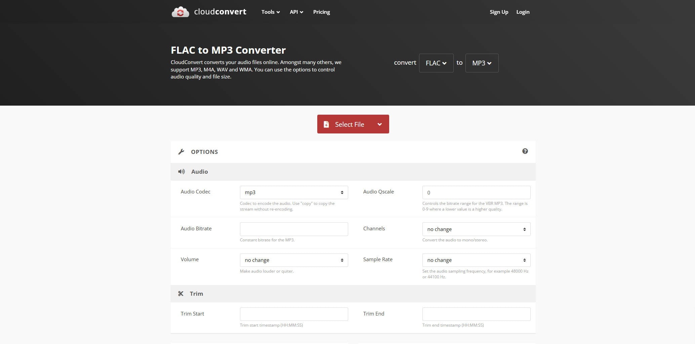Click the wrench icon beside OPTIONS
695x344 pixels.
(x=181, y=152)
